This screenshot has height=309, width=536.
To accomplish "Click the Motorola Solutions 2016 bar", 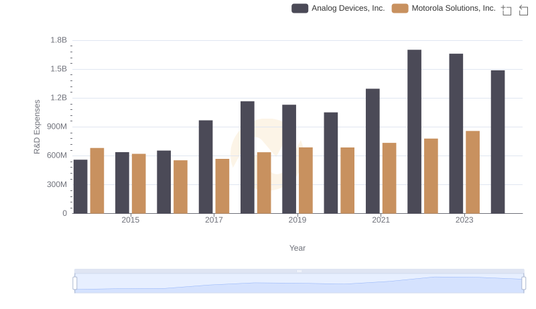I will 180,187.
